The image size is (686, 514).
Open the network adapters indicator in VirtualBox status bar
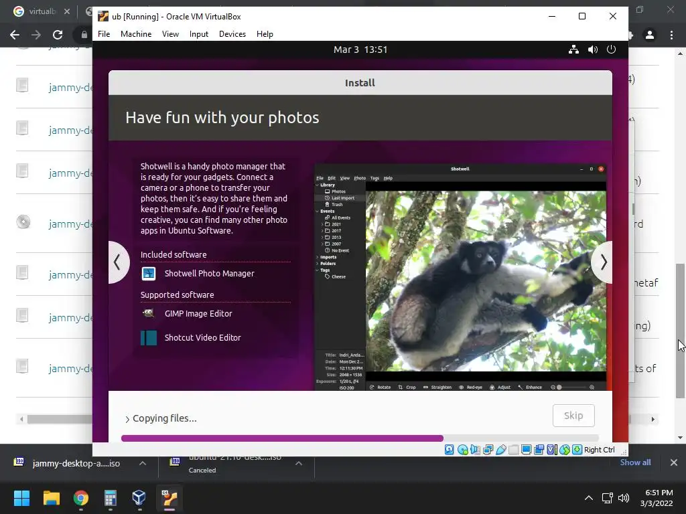(488, 450)
